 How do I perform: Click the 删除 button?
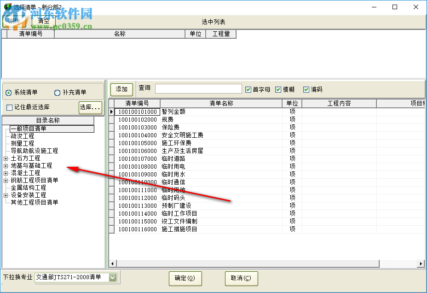pos(13,21)
